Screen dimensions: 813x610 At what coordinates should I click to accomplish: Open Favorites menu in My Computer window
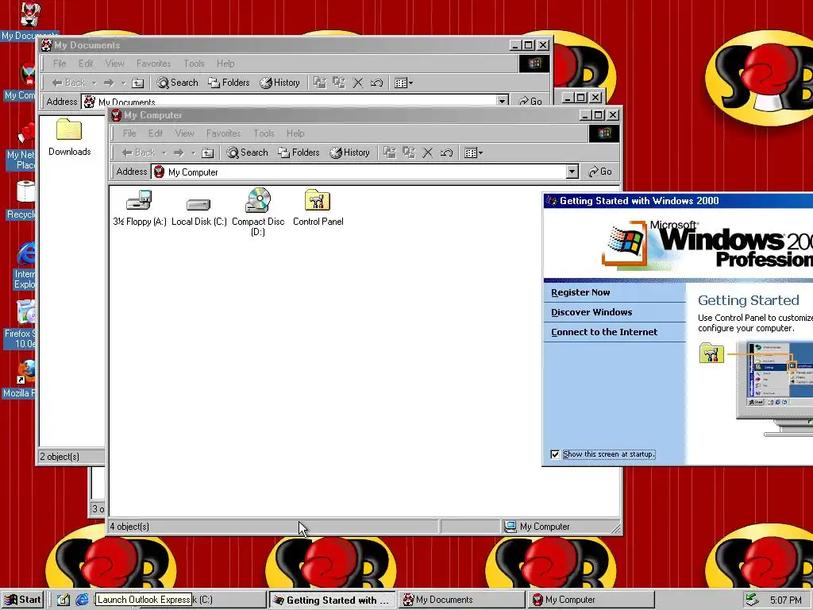[223, 133]
